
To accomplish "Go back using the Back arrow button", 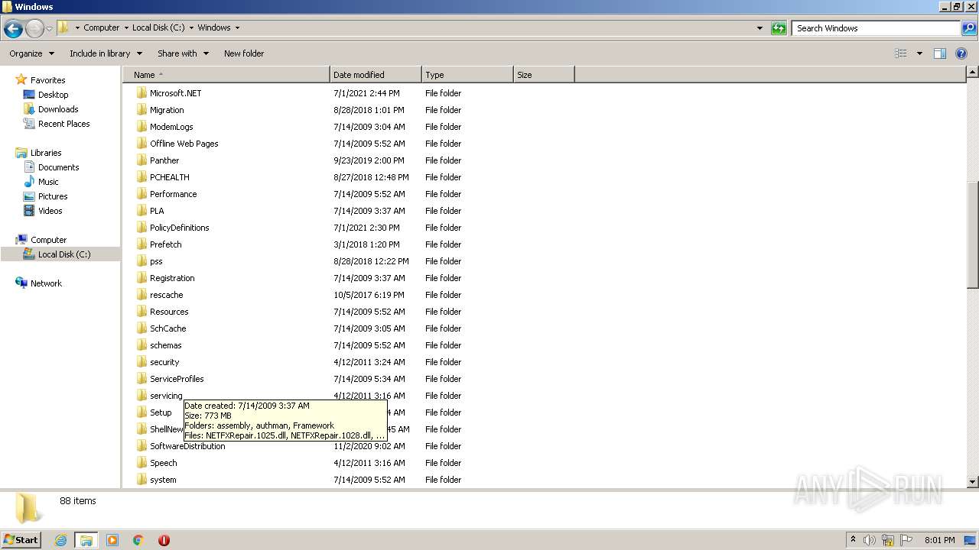I will pyautogui.click(x=13, y=29).
